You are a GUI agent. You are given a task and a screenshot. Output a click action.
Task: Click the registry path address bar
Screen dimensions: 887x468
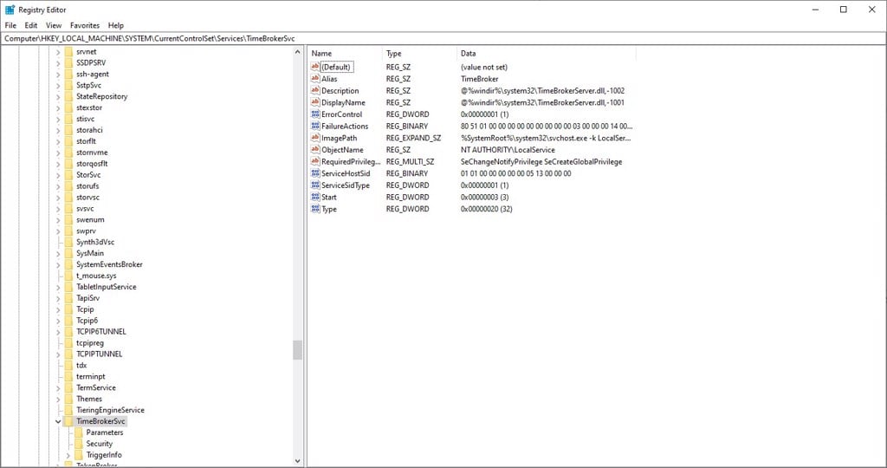coord(443,38)
